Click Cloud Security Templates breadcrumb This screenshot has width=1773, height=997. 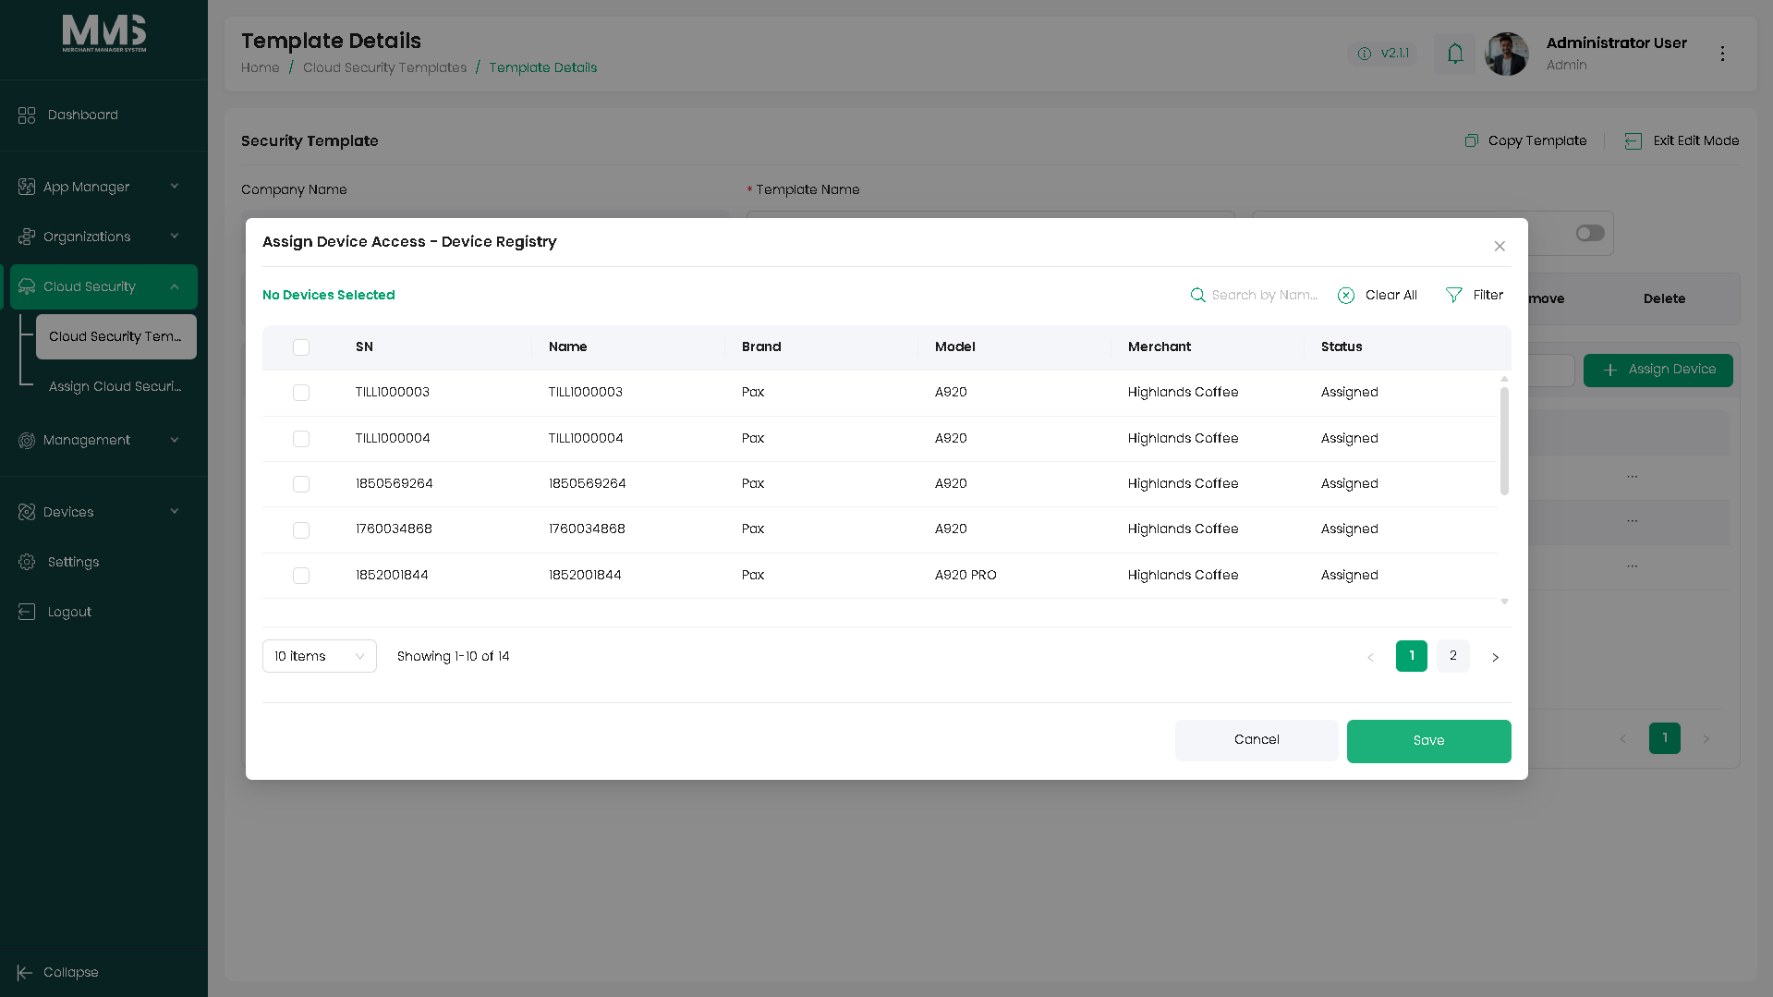click(385, 67)
